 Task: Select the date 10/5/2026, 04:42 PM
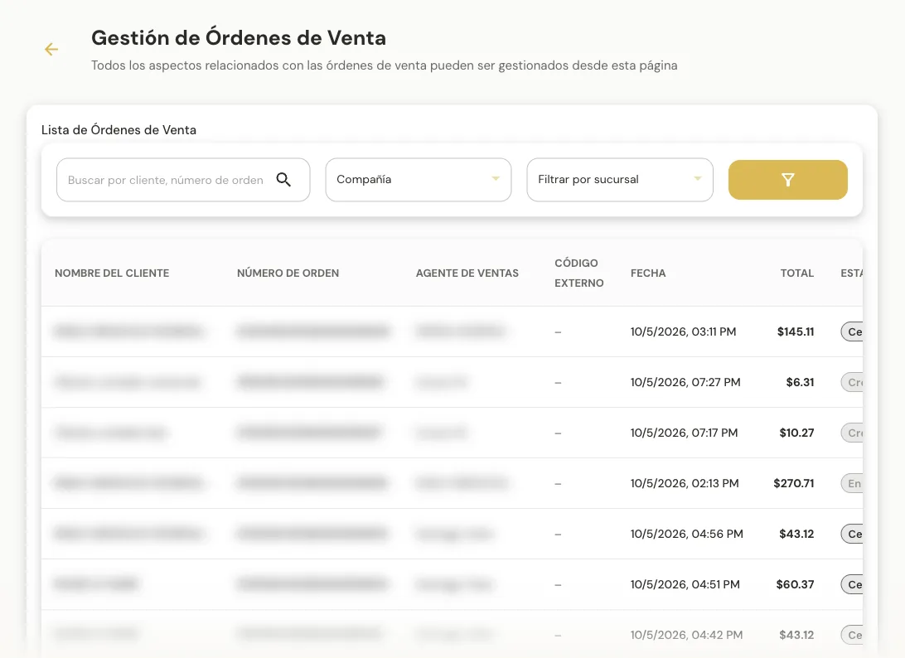coord(686,635)
